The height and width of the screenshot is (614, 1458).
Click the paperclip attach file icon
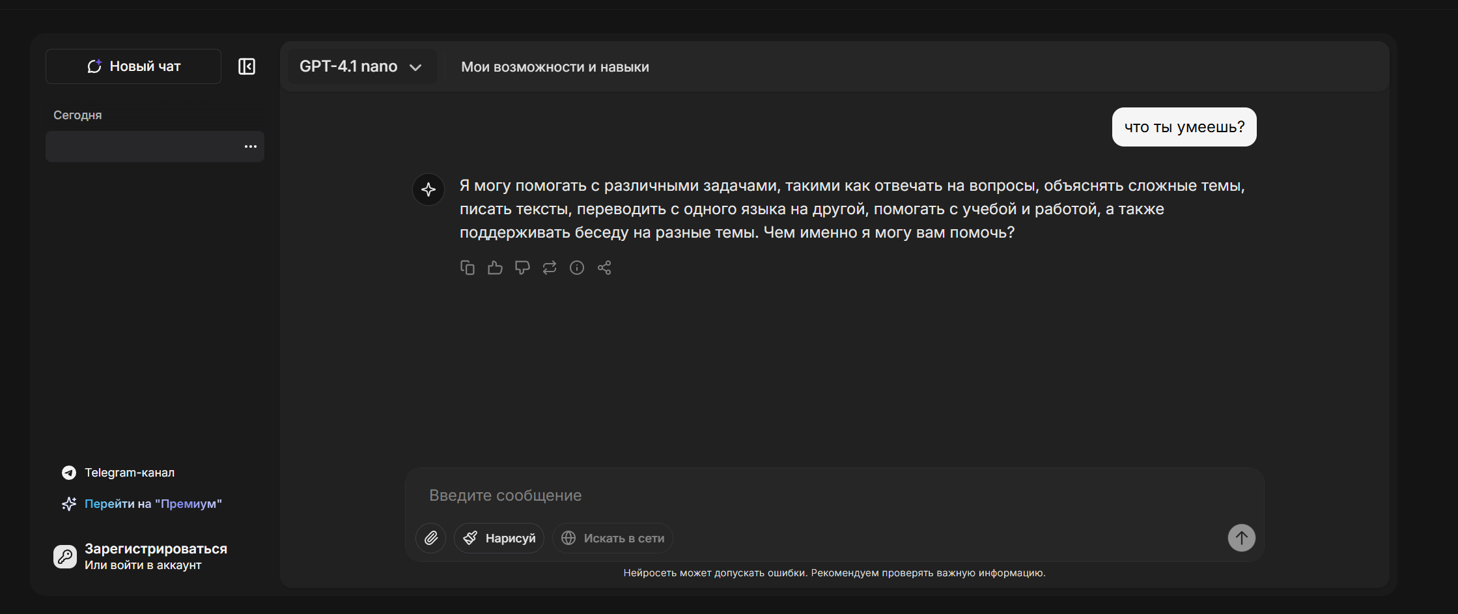(430, 538)
